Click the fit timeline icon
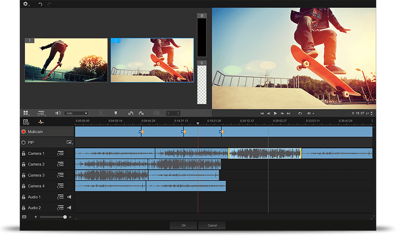 tap(24, 217)
